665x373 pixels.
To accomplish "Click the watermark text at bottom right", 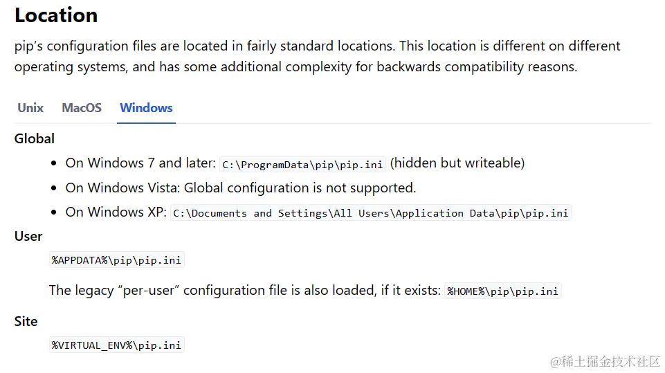I will 605,361.
